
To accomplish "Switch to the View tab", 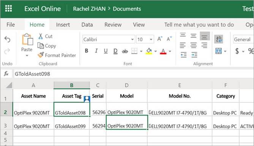I will click(139, 25).
